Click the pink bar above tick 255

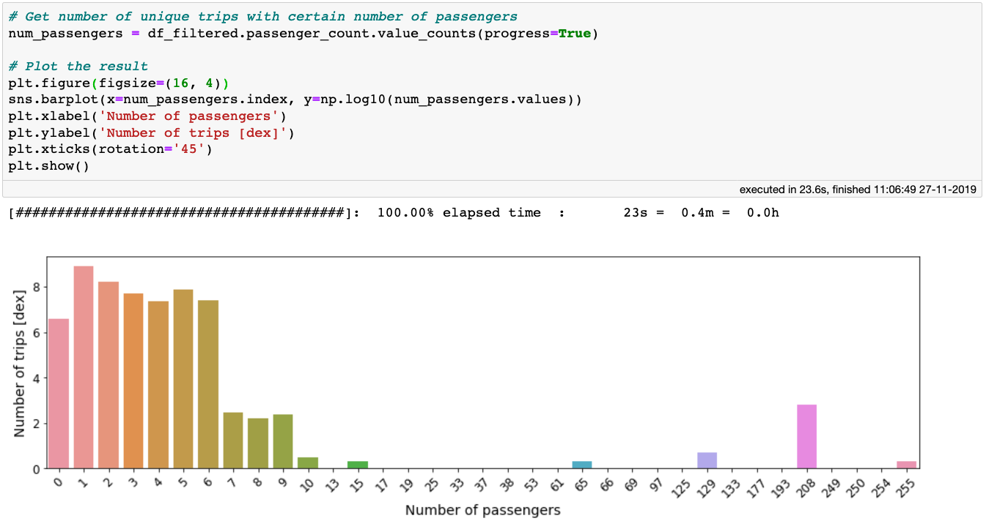[907, 465]
